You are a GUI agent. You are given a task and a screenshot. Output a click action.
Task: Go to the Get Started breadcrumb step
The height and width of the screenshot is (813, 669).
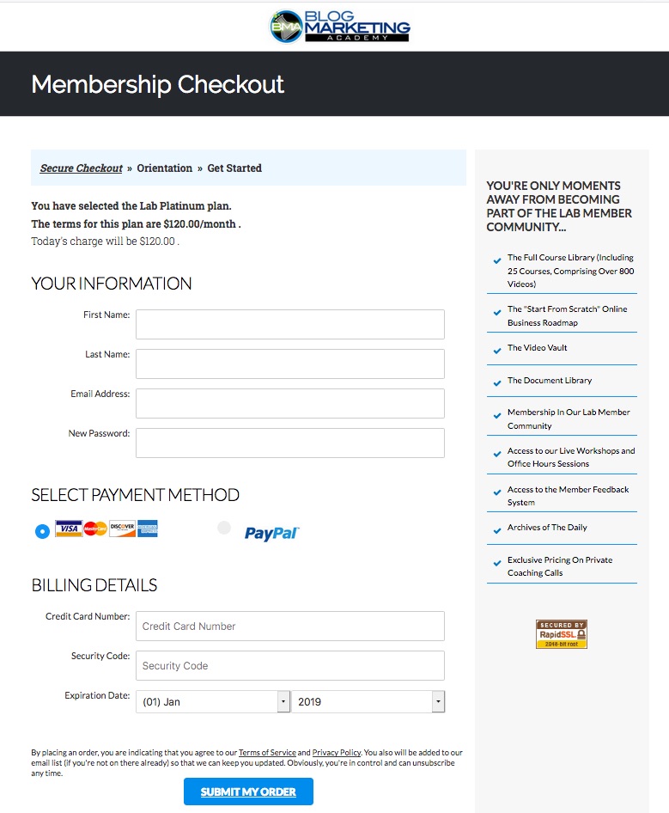coord(234,168)
